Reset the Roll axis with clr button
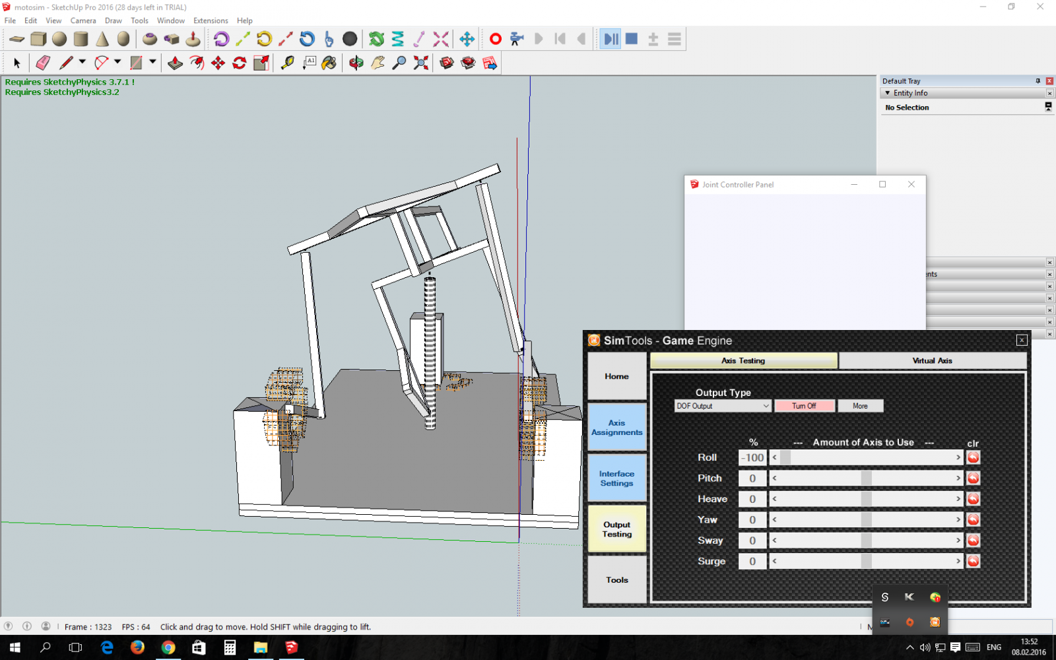The image size is (1056, 660). (x=973, y=457)
